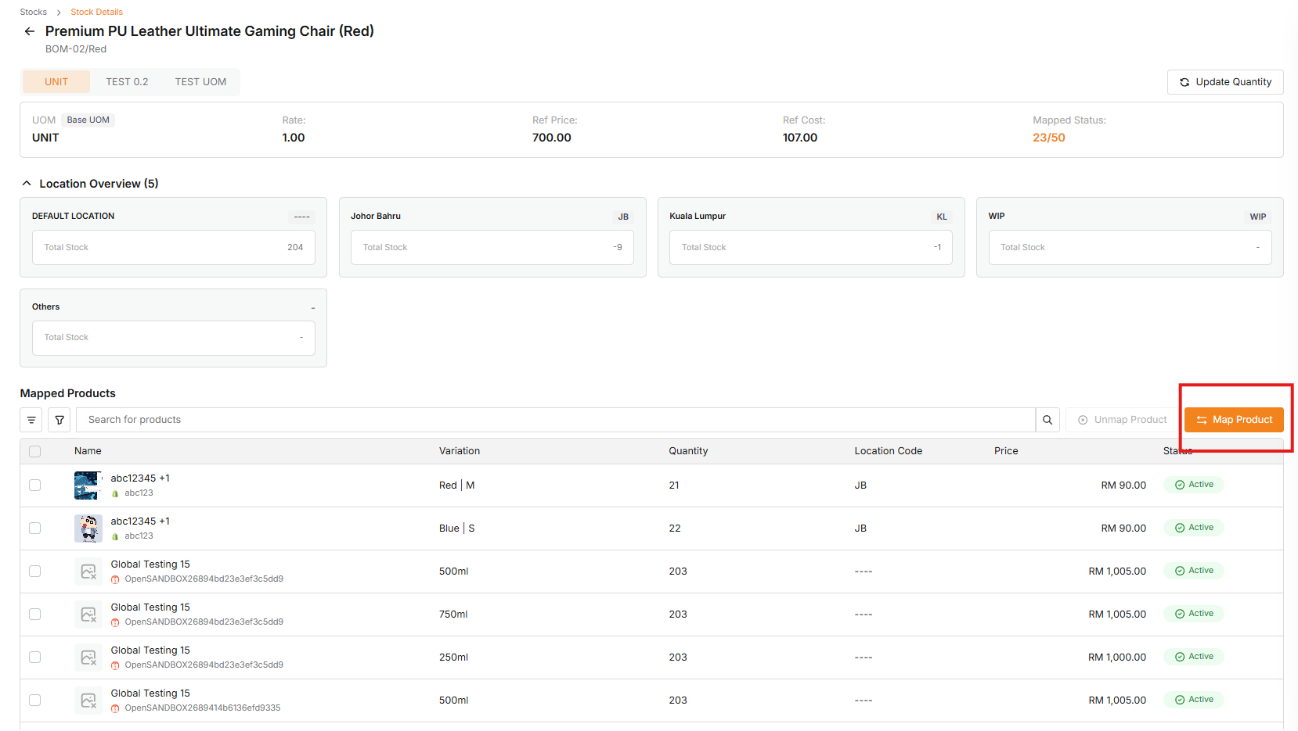Click the Base UOM badge

[x=88, y=120]
